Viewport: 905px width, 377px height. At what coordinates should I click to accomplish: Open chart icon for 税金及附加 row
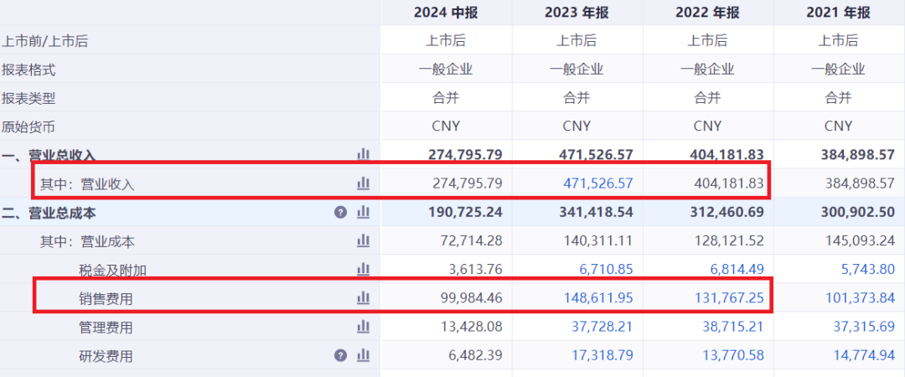click(x=363, y=269)
